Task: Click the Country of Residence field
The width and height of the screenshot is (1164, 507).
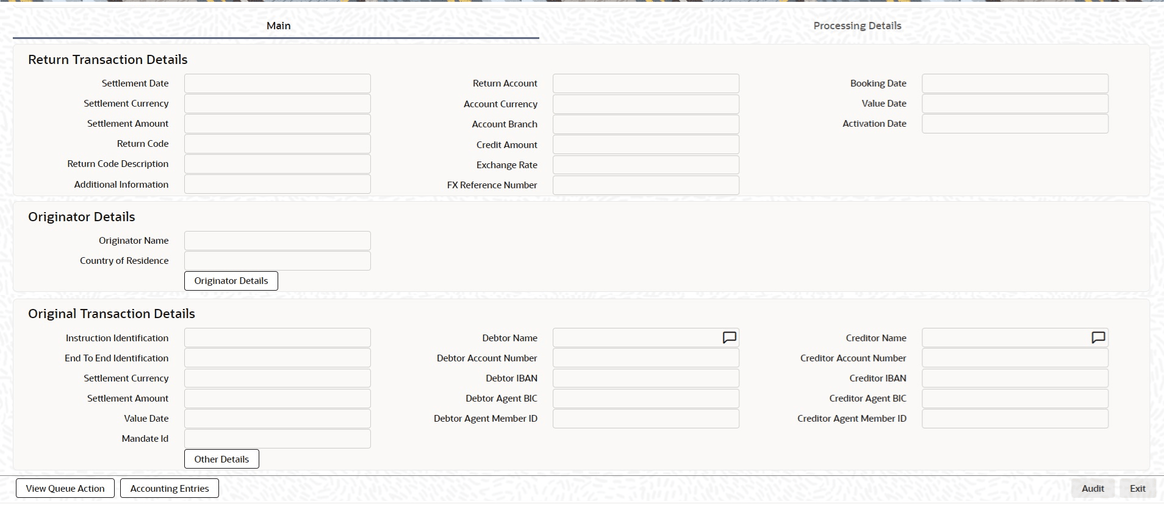Action: (x=278, y=261)
